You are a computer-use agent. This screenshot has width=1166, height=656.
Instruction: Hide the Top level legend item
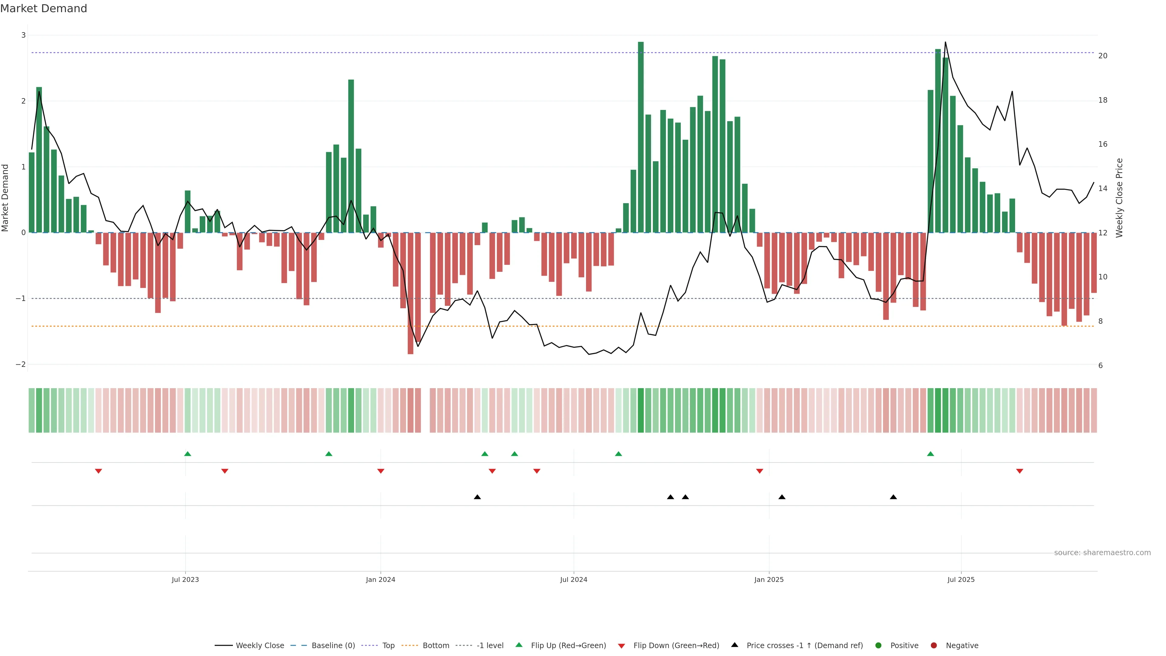pos(388,646)
